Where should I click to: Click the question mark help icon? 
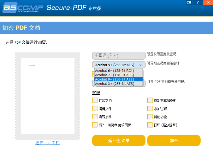pyautogui.click(x=198, y=3)
